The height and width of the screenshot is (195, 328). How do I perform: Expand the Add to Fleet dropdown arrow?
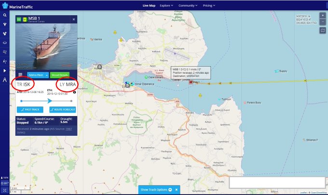click(47, 75)
